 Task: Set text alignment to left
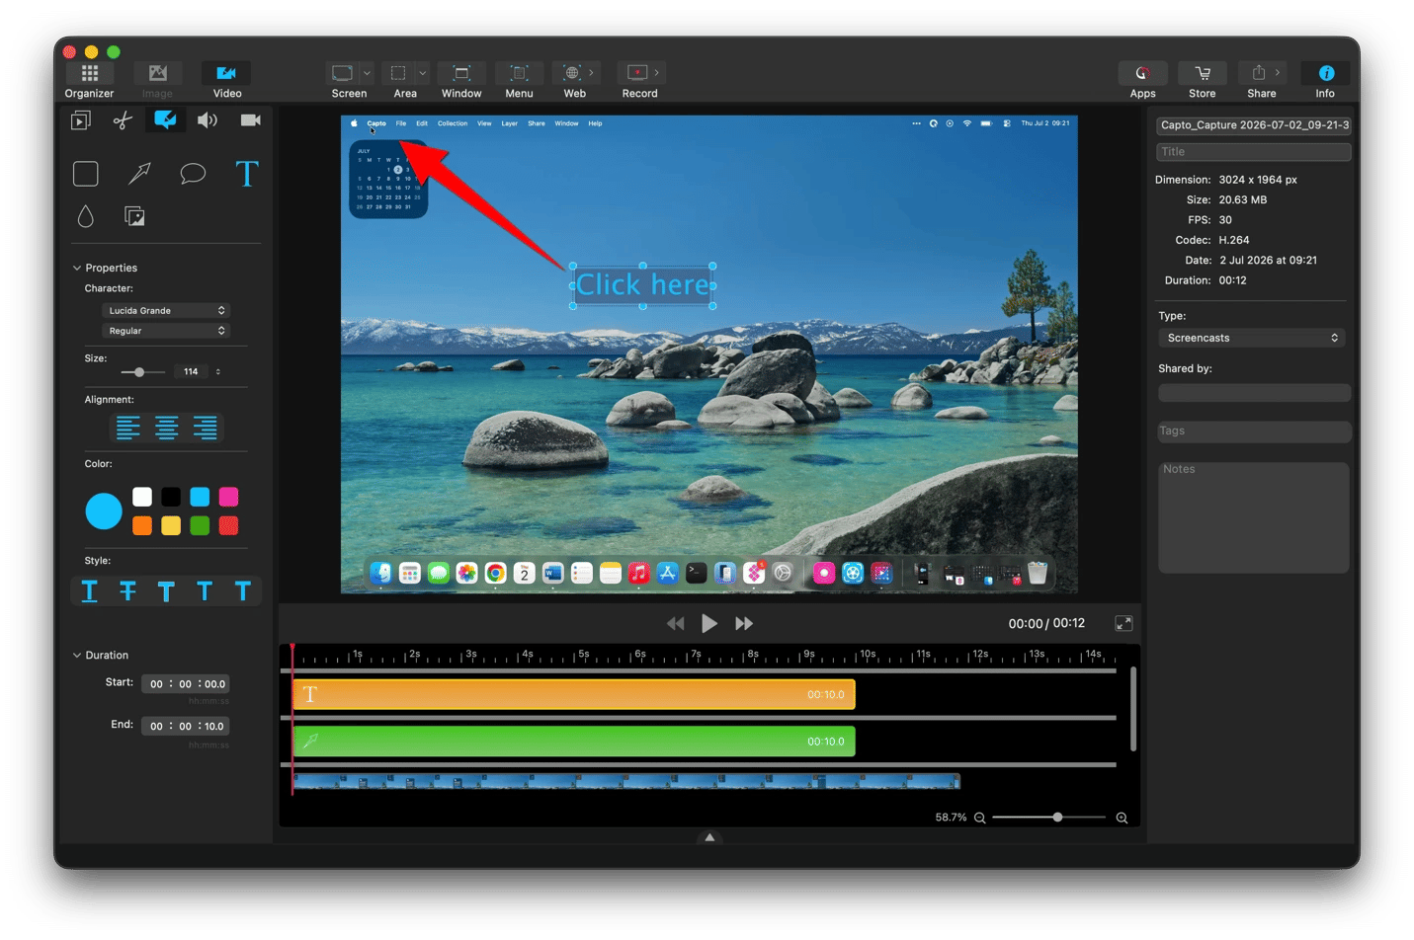point(128,428)
